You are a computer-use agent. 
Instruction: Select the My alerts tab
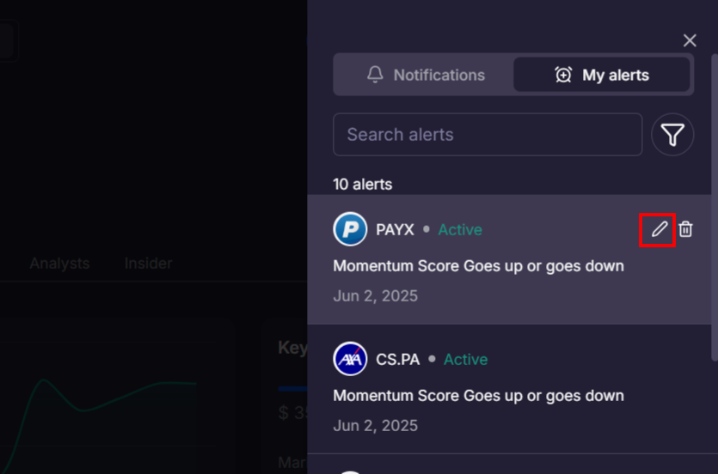(x=602, y=75)
